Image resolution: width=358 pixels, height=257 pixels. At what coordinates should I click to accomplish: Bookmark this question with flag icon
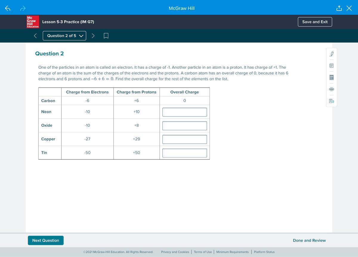click(106, 36)
